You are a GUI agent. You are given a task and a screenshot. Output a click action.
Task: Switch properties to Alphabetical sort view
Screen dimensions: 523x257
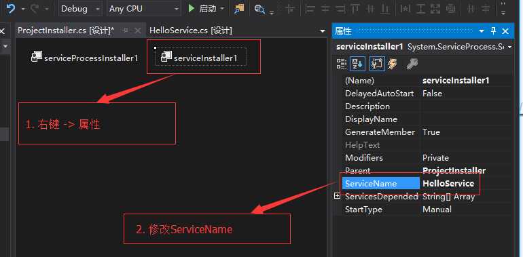[357, 64]
